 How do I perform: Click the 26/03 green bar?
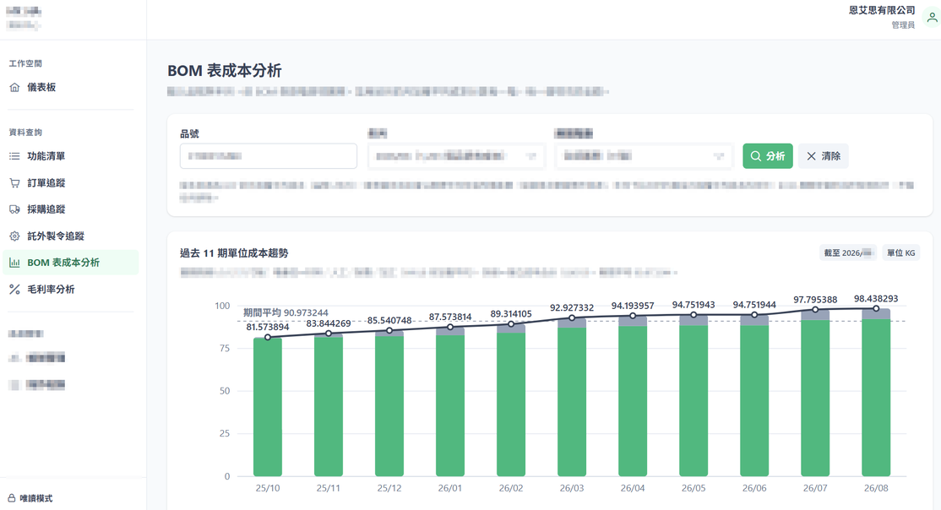tap(572, 402)
